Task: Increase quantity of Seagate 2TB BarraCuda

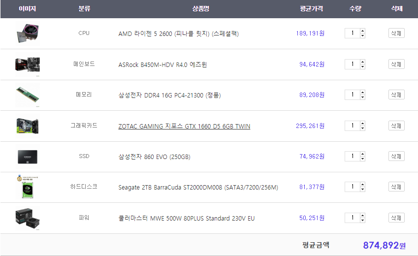Action: 363,184
